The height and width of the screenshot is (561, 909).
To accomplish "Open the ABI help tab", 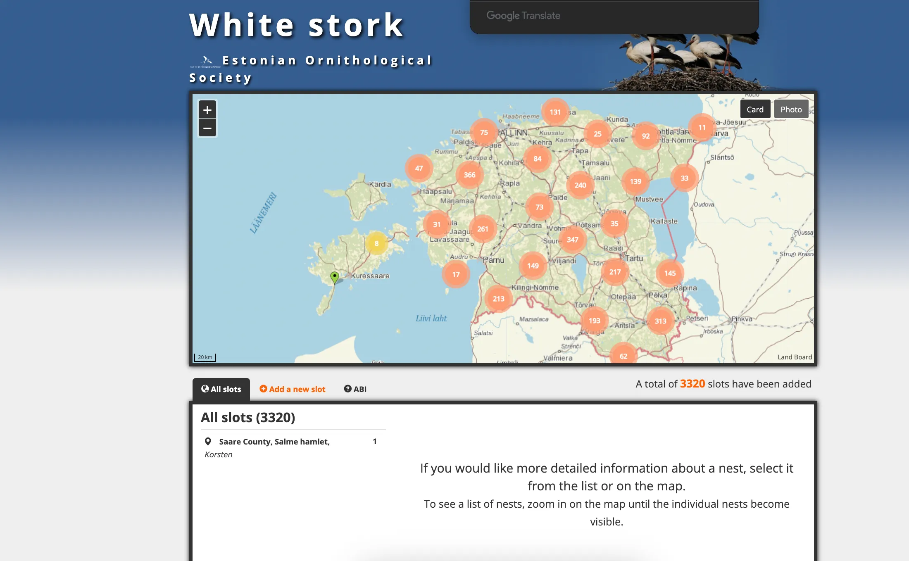I will click(355, 389).
